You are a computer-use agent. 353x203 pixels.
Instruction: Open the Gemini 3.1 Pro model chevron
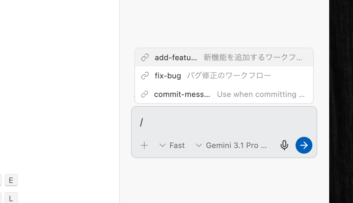click(199, 145)
